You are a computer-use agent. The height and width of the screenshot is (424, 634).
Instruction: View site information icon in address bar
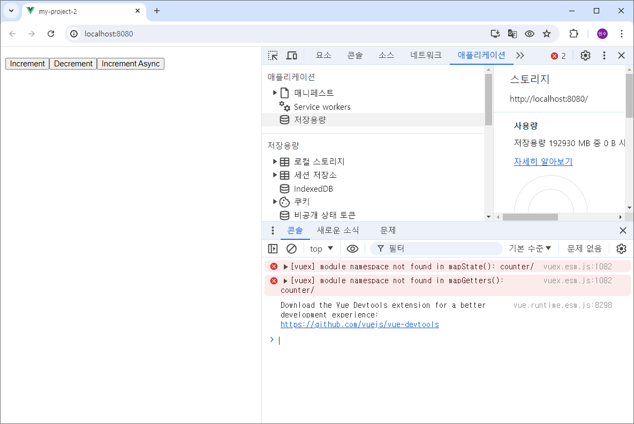click(x=74, y=34)
